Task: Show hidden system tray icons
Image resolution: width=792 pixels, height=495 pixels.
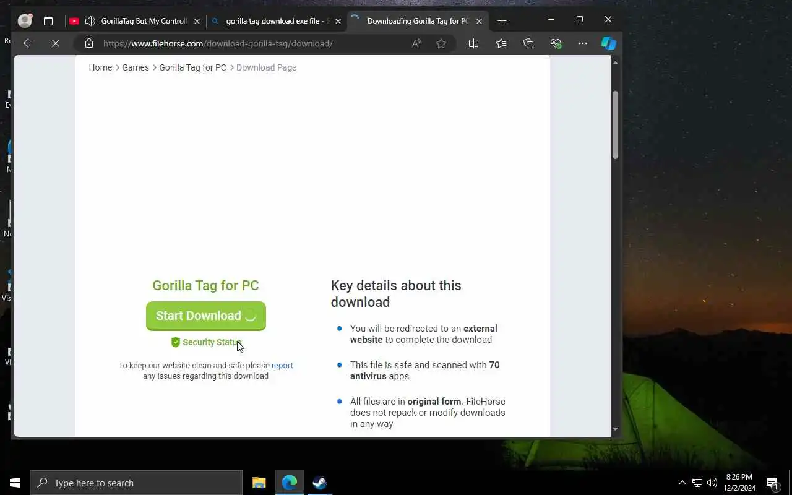Action: coord(682,483)
